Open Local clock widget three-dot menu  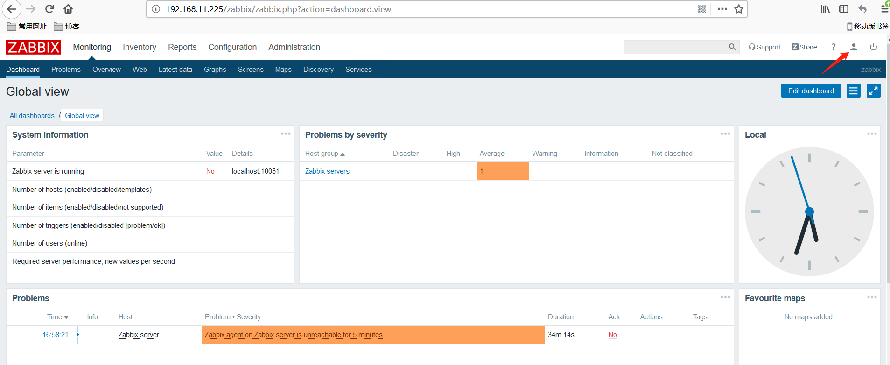pyautogui.click(x=872, y=134)
